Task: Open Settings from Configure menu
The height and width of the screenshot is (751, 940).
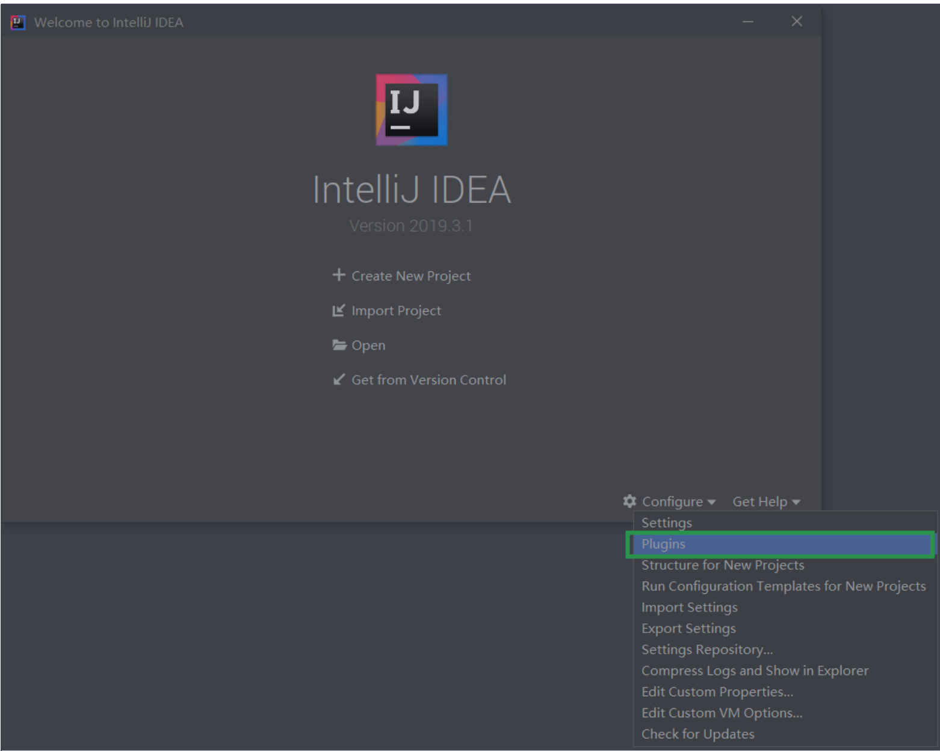Action: click(x=785, y=522)
